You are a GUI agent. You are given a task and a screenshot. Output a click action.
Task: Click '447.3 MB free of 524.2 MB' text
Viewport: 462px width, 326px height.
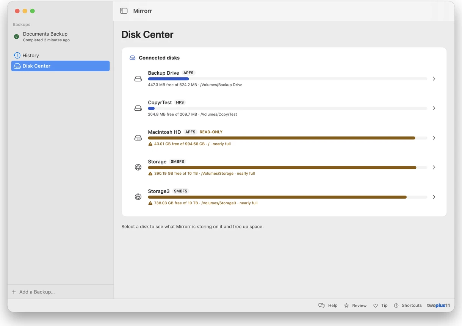coord(172,85)
